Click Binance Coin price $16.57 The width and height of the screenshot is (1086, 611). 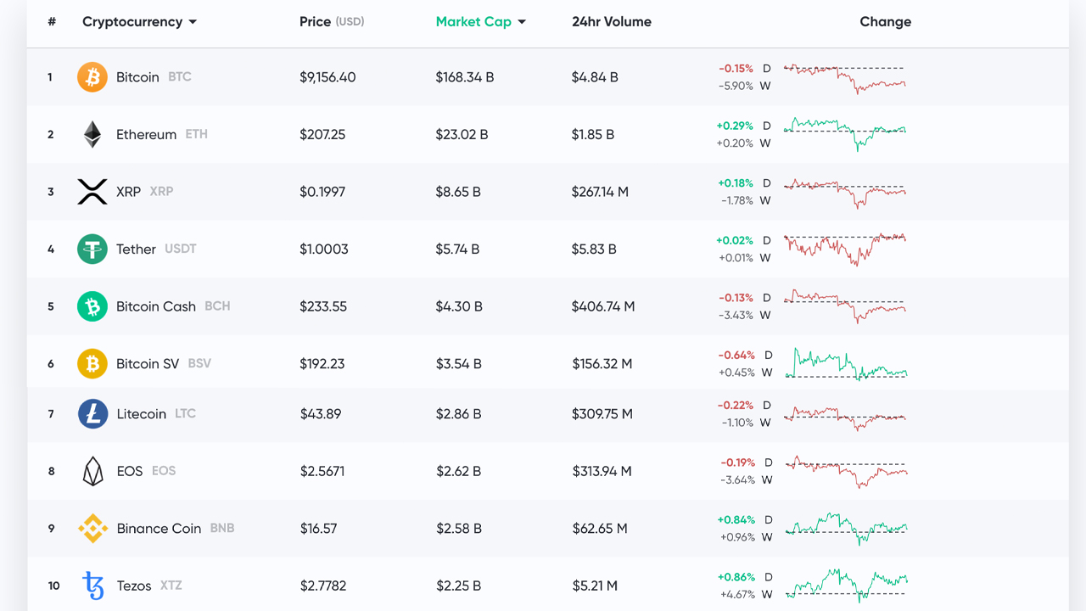click(x=319, y=528)
